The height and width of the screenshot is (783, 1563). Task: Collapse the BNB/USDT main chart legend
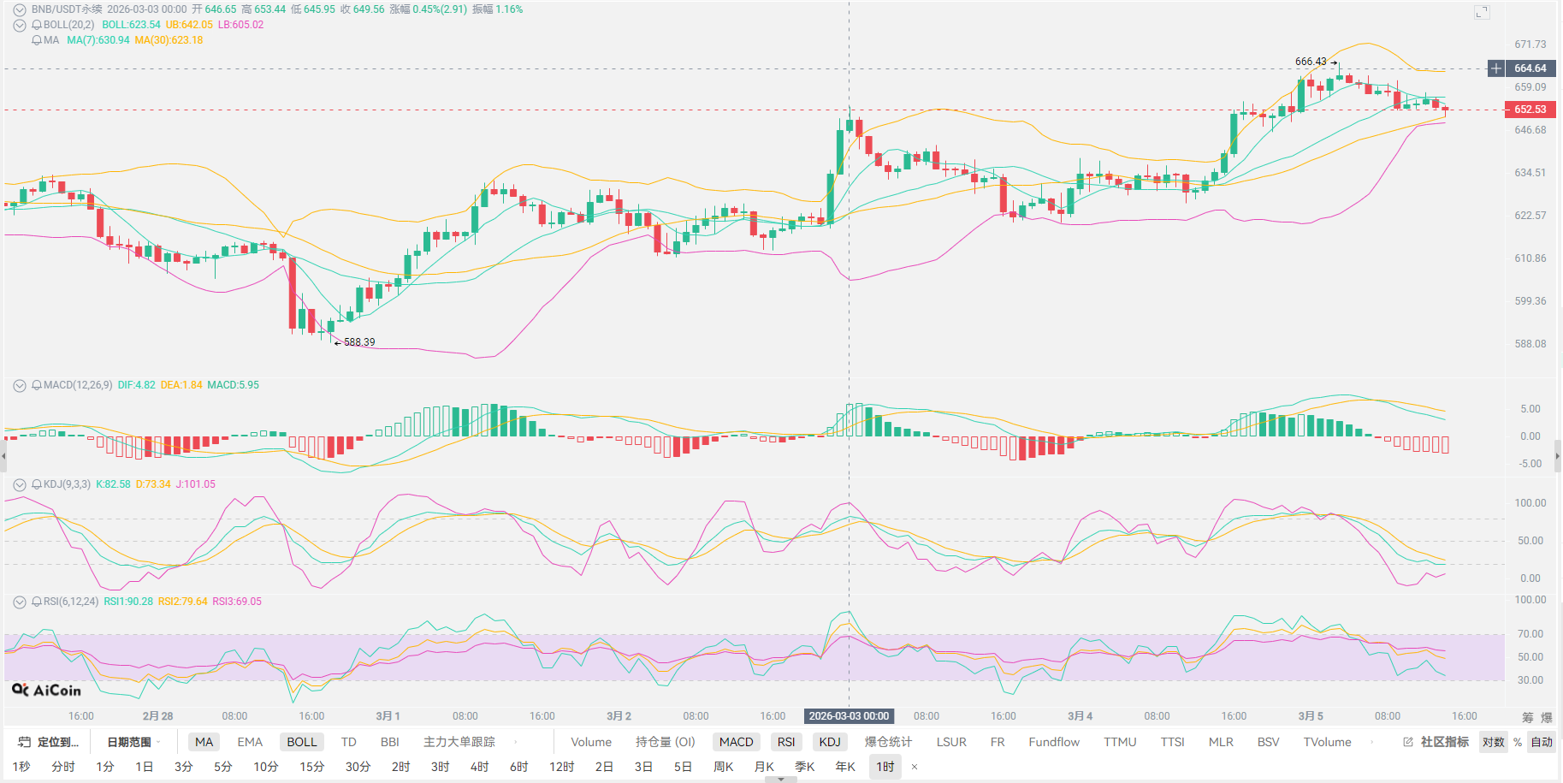coord(19,9)
